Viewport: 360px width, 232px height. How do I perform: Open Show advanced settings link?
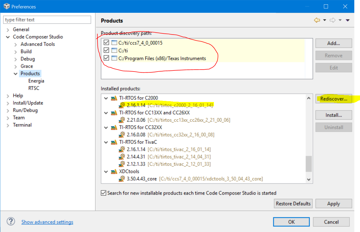[47, 222]
